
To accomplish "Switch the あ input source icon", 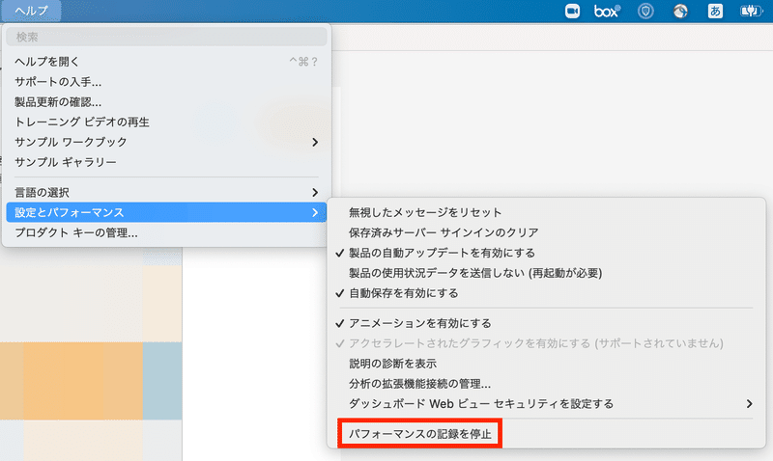I will coord(715,11).
